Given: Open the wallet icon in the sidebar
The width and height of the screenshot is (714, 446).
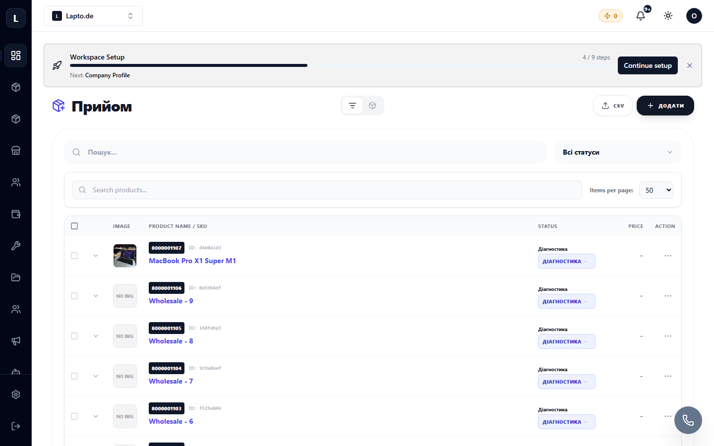Looking at the screenshot, I should (x=16, y=214).
